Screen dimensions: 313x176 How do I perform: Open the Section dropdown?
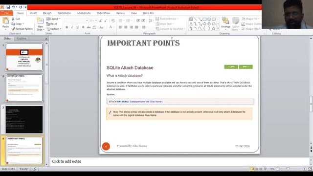[54, 29]
